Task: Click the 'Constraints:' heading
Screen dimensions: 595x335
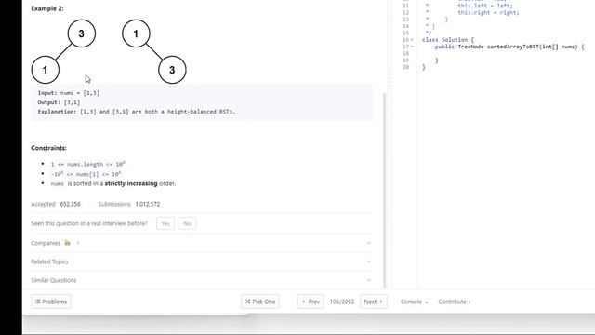Action: coord(48,148)
